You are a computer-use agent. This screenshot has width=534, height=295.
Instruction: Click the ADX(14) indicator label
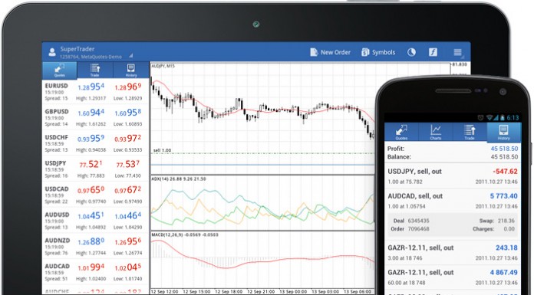[x=179, y=179]
